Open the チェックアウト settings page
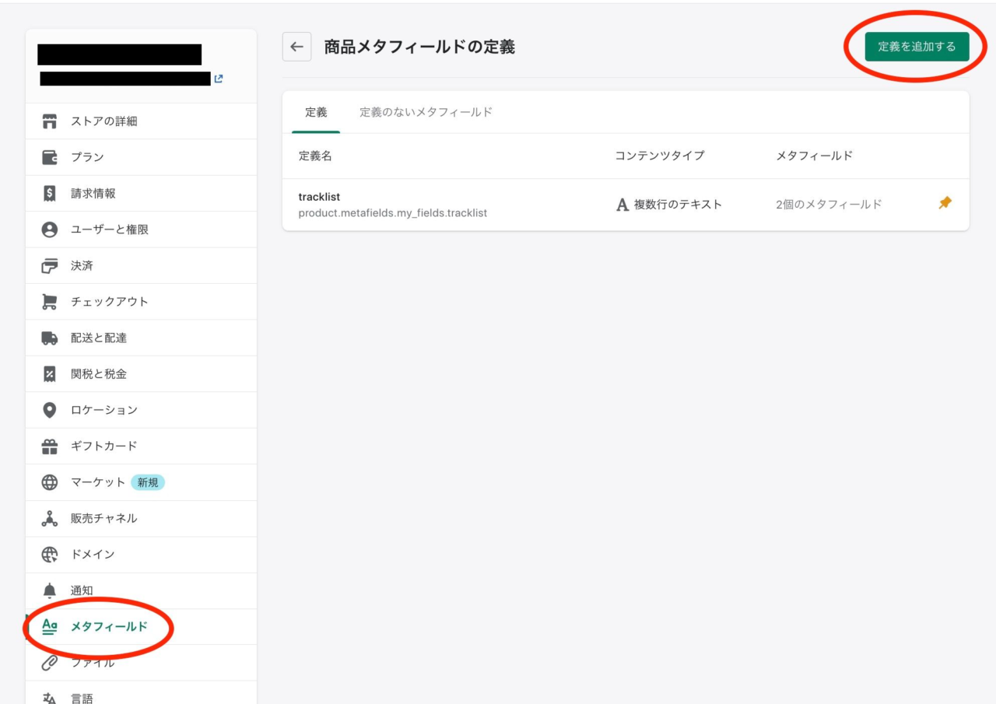 click(141, 302)
